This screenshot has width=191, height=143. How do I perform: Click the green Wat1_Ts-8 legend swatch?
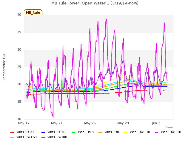pyautogui.click(x=74, y=132)
